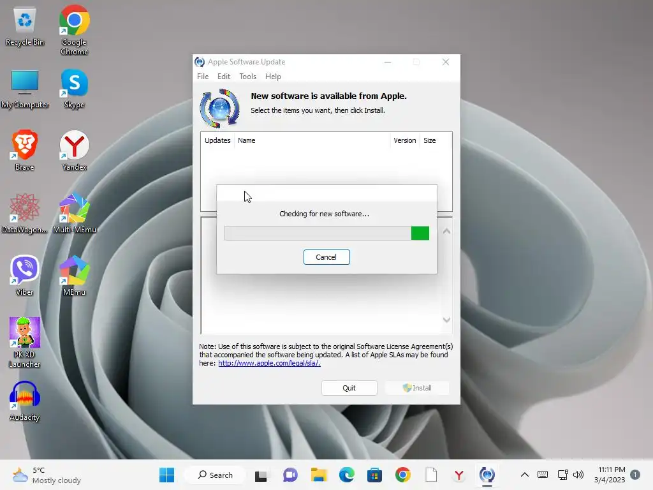Screen dimensions: 653x490
Task: Open Microsoft Store from the taskbar
Action: click(374, 475)
